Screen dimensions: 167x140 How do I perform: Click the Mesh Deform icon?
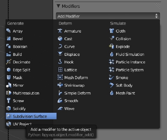(x=60, y=77)
